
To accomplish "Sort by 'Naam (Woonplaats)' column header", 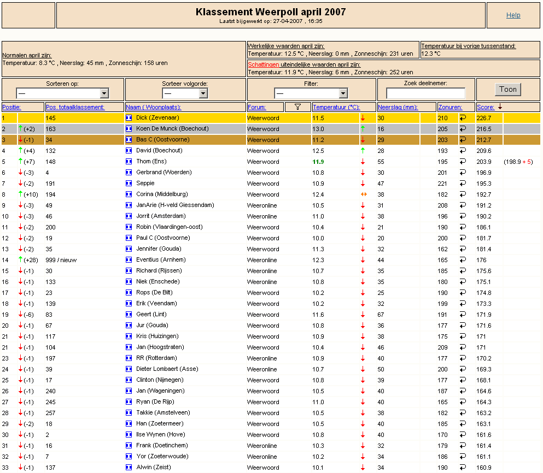I will pos(154,107).
